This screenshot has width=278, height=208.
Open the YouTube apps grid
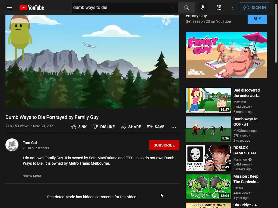pos(219,8)
